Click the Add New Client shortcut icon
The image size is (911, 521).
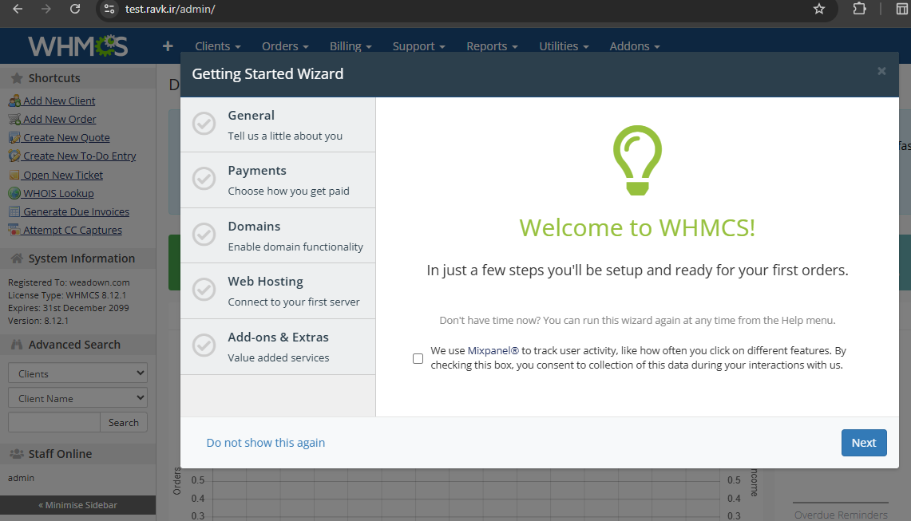(x=14, y=101)
